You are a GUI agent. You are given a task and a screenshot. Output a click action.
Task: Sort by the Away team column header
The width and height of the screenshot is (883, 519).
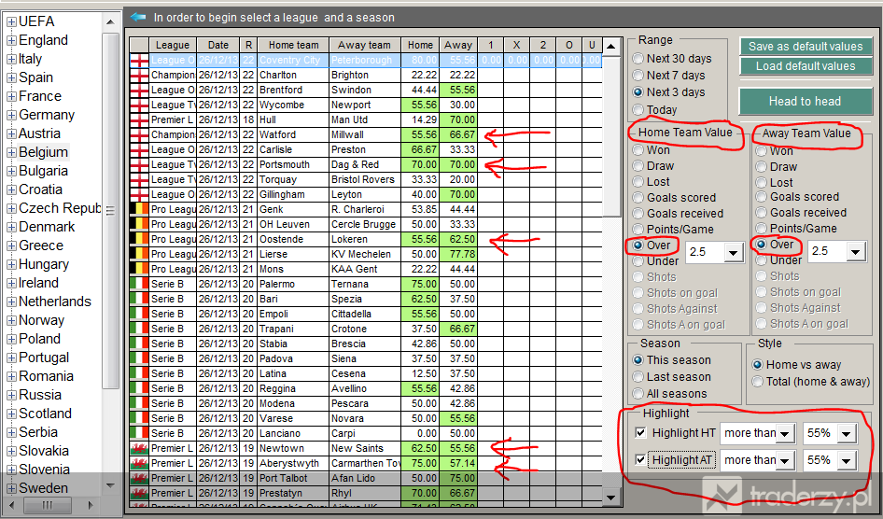click(x=365, y=45)
